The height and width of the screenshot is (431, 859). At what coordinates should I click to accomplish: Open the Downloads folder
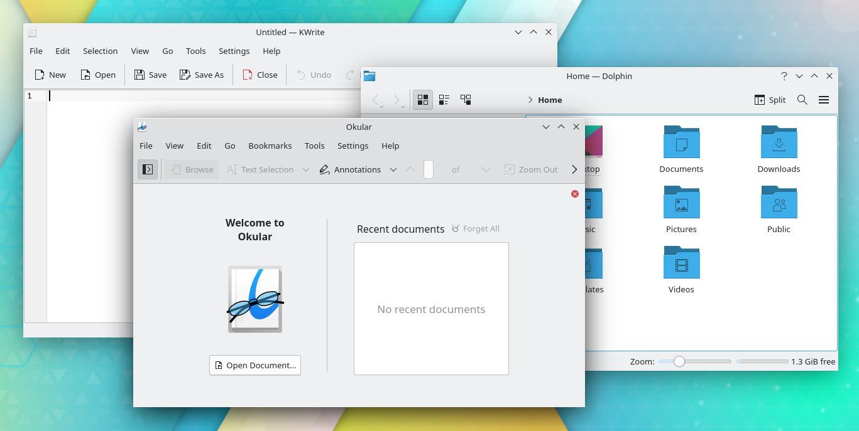(x=779, y=149)
